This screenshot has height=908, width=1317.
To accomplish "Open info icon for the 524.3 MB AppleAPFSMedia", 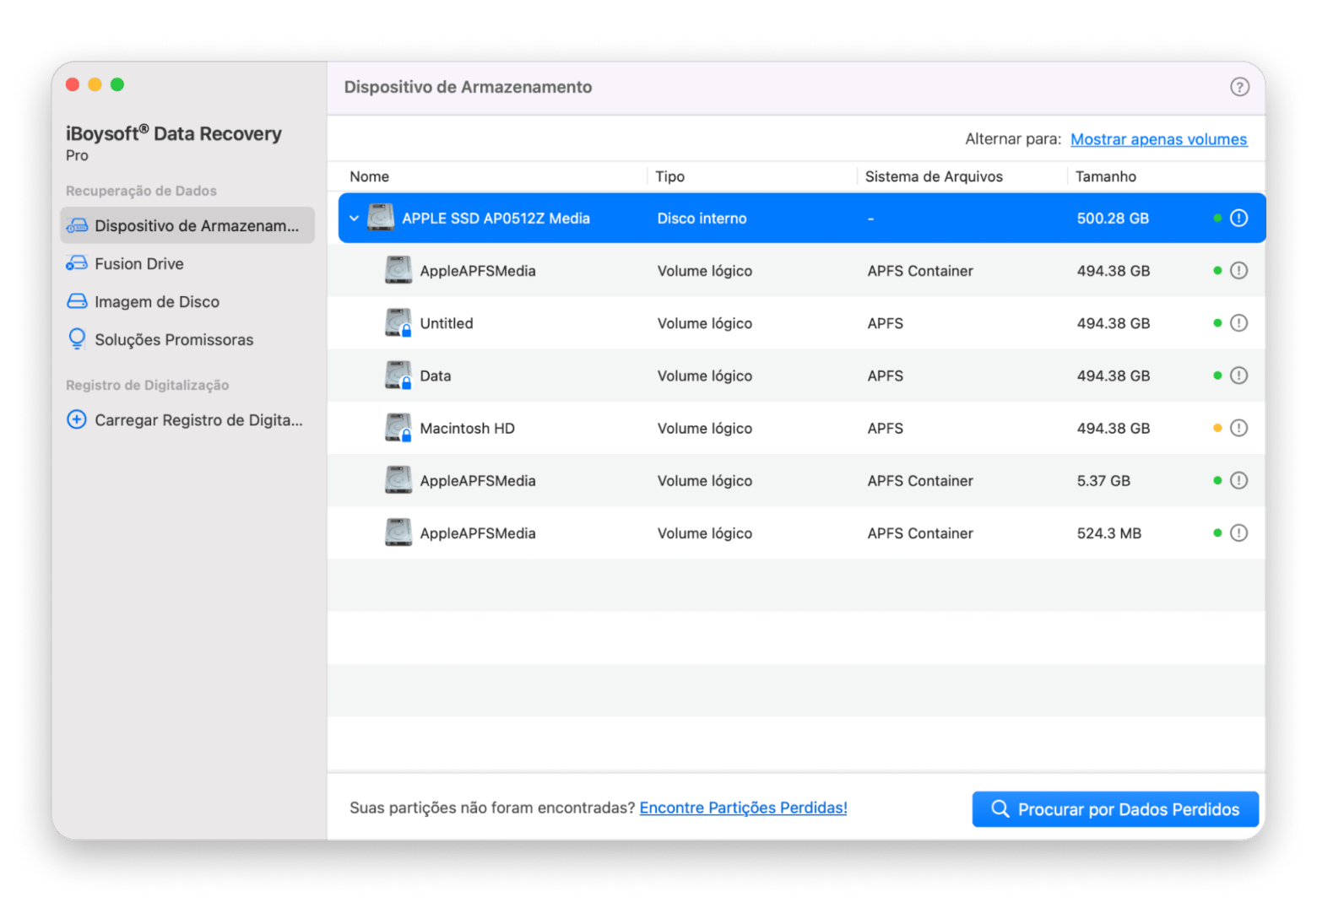I will 1238,533.
